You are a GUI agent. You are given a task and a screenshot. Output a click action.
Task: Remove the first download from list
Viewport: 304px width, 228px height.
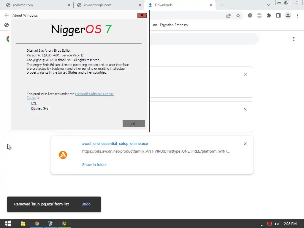(x=245, y=75)
